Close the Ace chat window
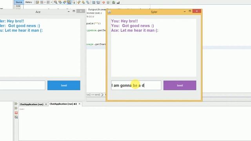The height and width of the screenshot is (141, 251). pyautogui.click(x=81, y=11)
